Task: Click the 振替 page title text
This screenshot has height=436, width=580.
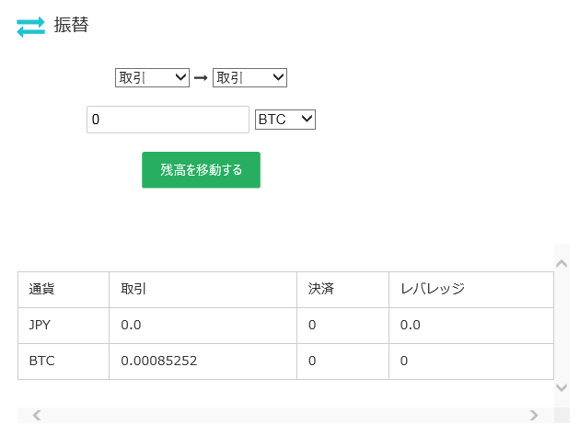Action: [x=71, y=25]
